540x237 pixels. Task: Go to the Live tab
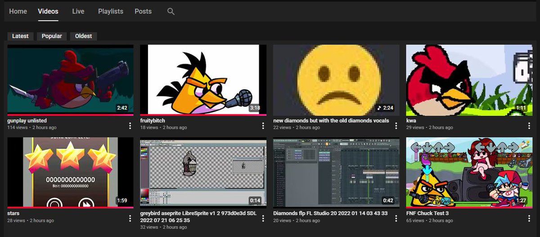pos(78,12)
